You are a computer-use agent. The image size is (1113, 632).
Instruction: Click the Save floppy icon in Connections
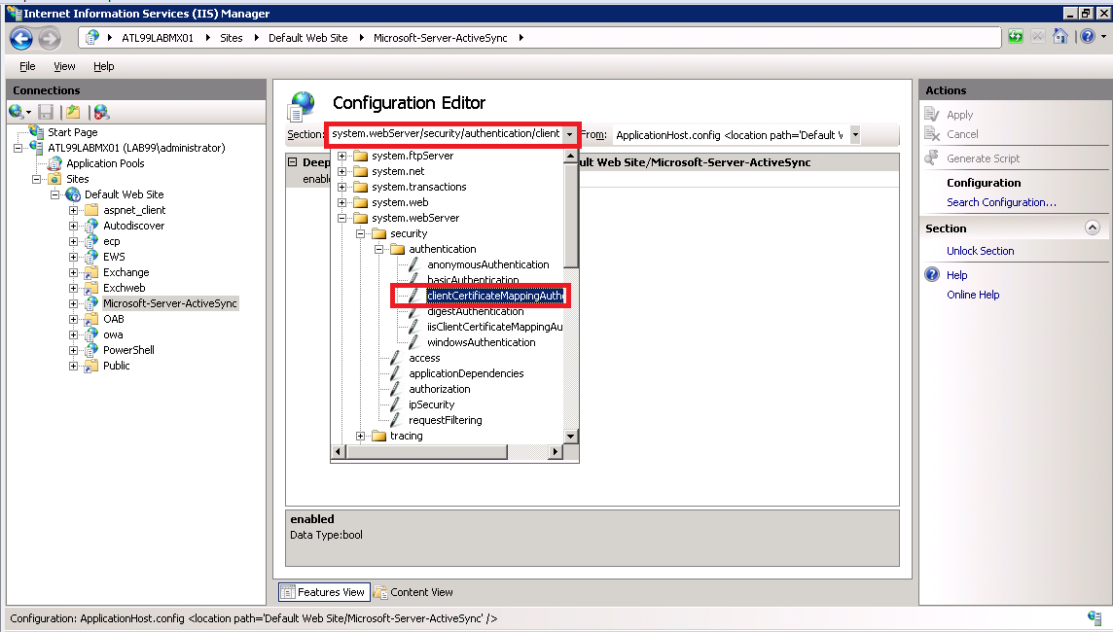coord(46,112)
